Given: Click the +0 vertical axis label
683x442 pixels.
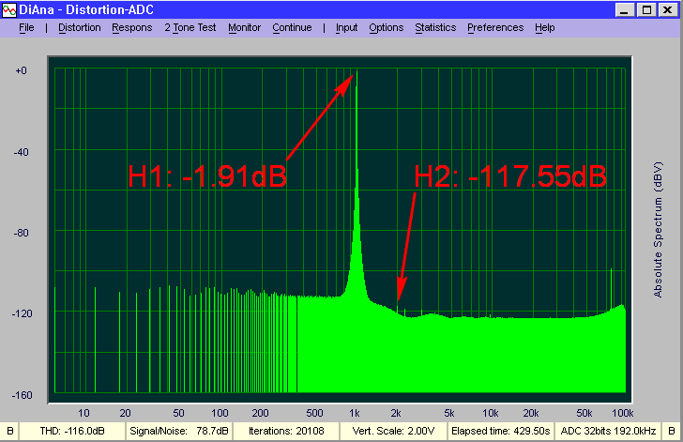Looking at the screenshot, I should coord(21,70).
